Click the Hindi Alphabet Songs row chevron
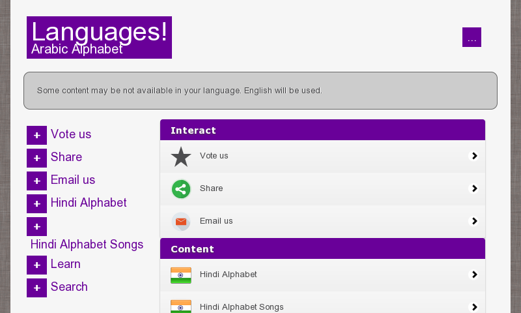Screen dimensions: 521x313 [x=475, y=306]
